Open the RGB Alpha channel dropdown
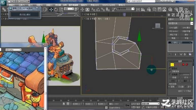Image resolution: width=196 pixels, height=110 pixels. (x=13, y=50)
